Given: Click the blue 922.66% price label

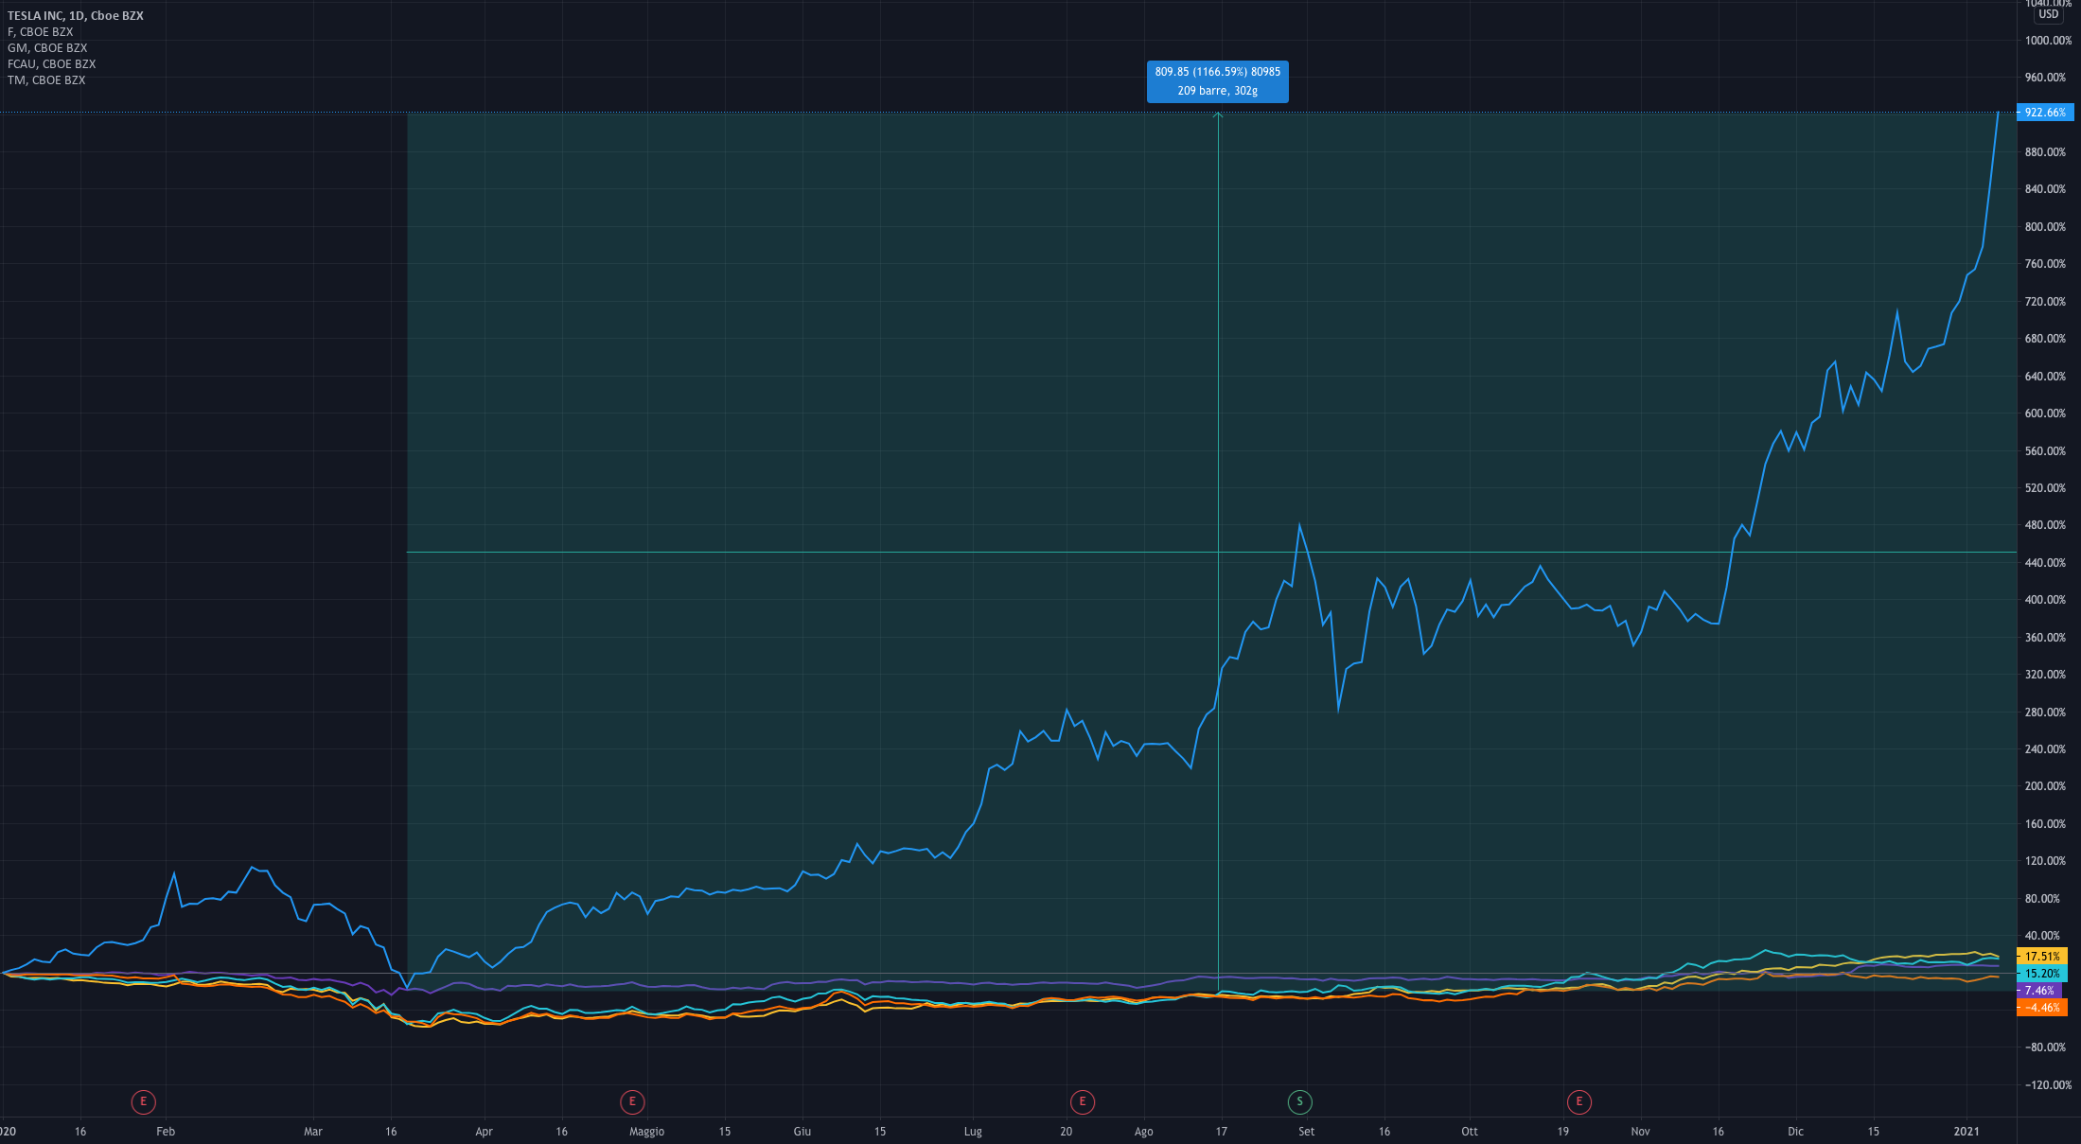Looking at the screenshot, I should (2045, 113).
